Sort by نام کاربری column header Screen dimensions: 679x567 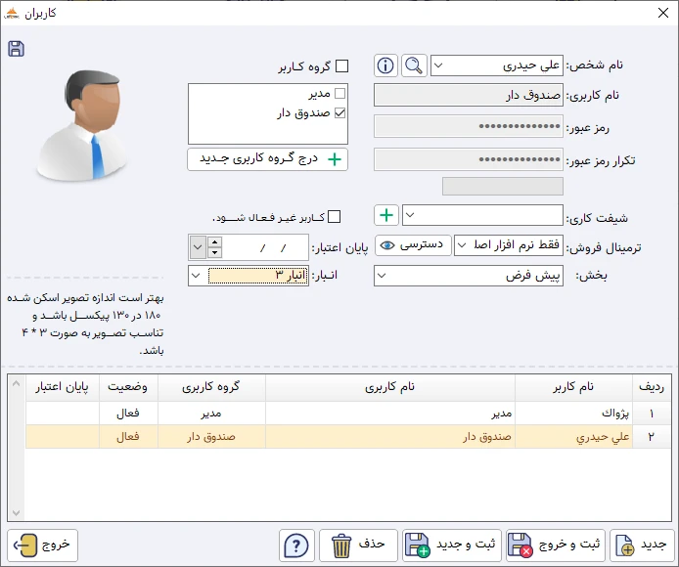tap(390, 387)
